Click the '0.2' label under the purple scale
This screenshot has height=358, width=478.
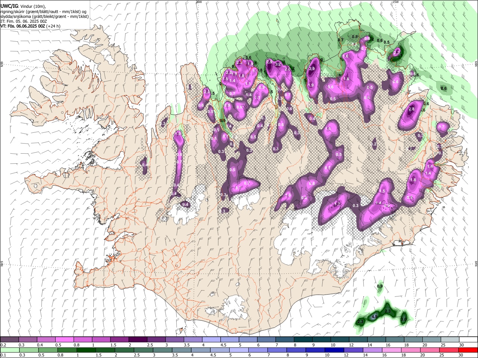[x=3, y=345]
